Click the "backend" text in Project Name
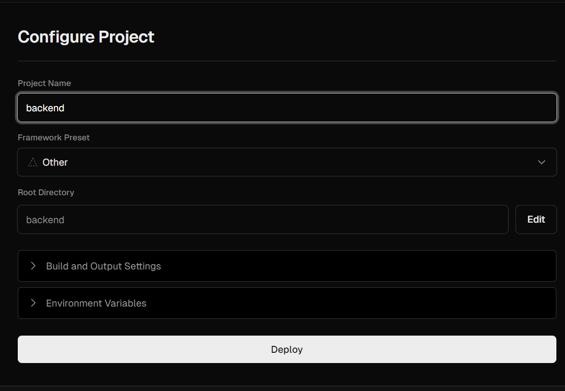 [45, 108]
